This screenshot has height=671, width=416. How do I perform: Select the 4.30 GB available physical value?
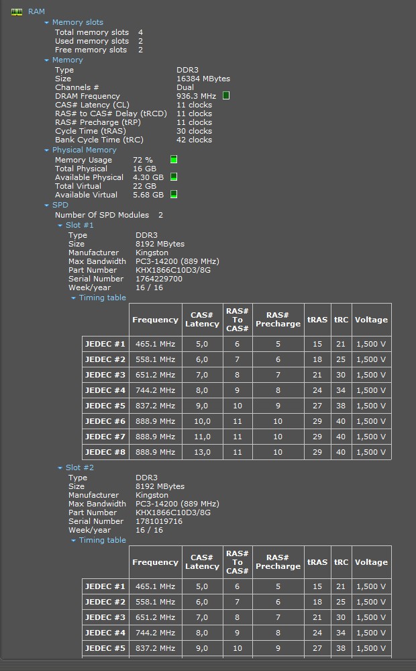148,177
